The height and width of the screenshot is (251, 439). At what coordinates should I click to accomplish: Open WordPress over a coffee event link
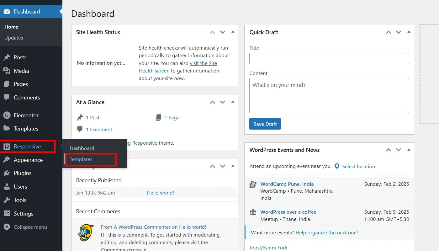point(288,212)
